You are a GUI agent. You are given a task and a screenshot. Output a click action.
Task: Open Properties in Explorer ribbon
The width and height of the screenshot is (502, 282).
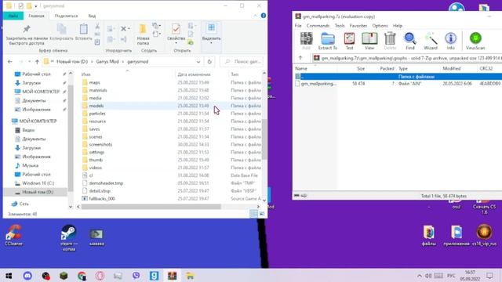176,32
